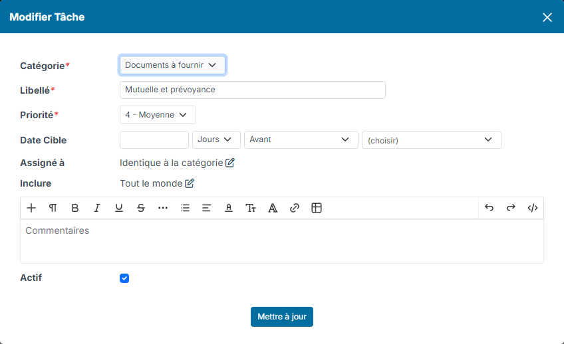Focus the Date Cible number field
This screenshot has width=564, height=344.
pyautogui.click(x=154, y=139)
